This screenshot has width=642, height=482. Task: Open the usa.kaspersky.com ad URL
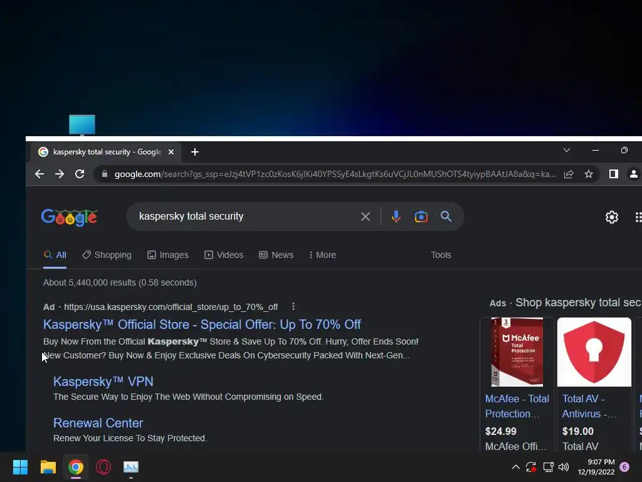(171, 307)
